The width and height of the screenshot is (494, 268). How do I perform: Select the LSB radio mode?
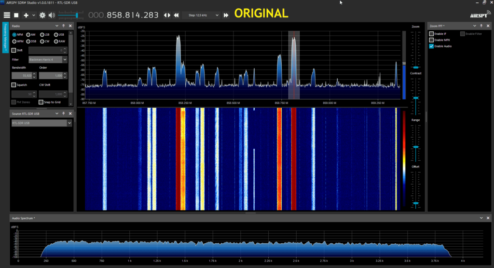click(x=45, y=35)
